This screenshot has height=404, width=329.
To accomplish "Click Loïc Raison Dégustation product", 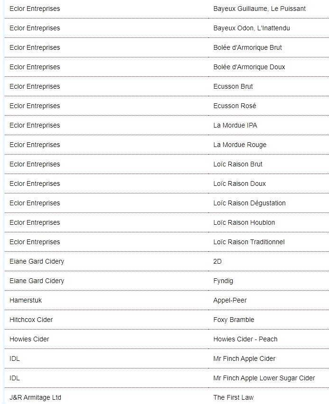I will click(x=249, y=203).
